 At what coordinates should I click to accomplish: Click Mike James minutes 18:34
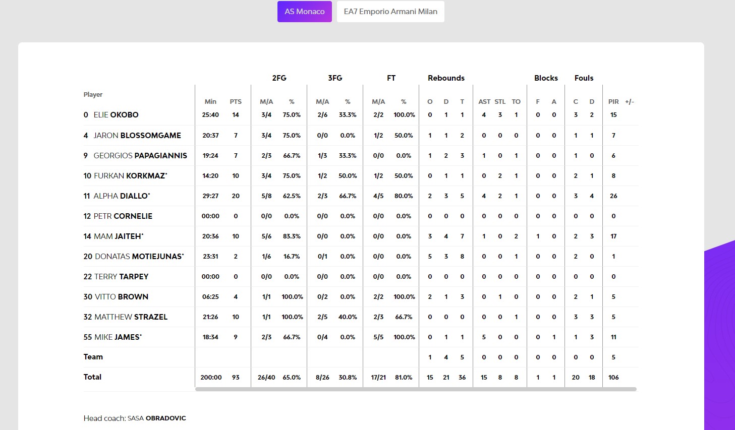[210, 337]
